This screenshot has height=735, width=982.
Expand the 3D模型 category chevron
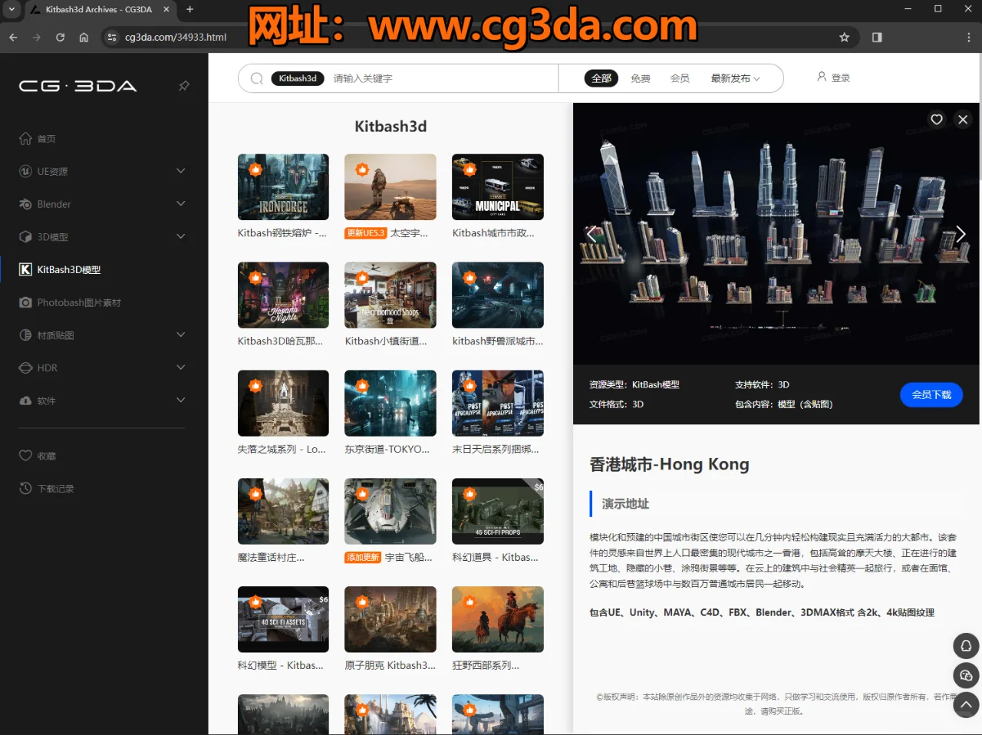pyautogui.click(x=181, y=236)
